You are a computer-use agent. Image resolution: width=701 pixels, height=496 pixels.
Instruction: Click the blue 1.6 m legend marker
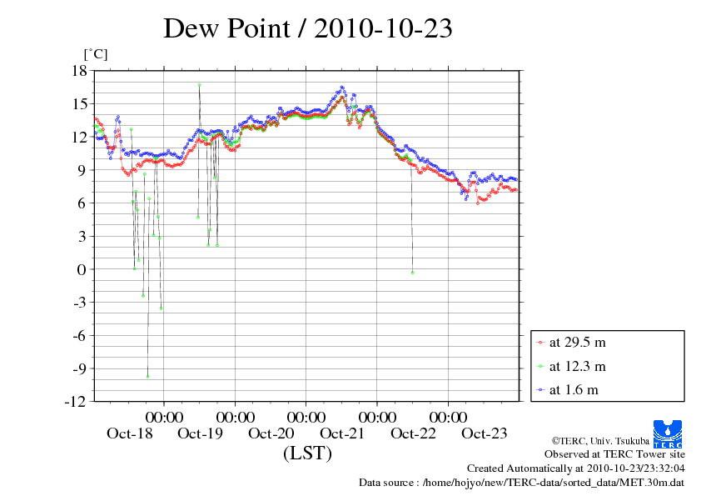(541, 390)
